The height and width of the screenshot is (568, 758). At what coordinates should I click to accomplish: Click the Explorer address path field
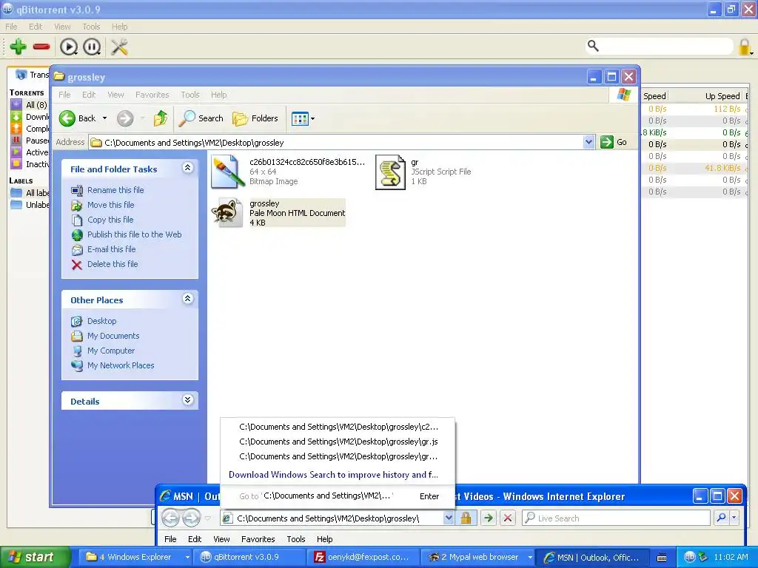click(x=336, y=143)
